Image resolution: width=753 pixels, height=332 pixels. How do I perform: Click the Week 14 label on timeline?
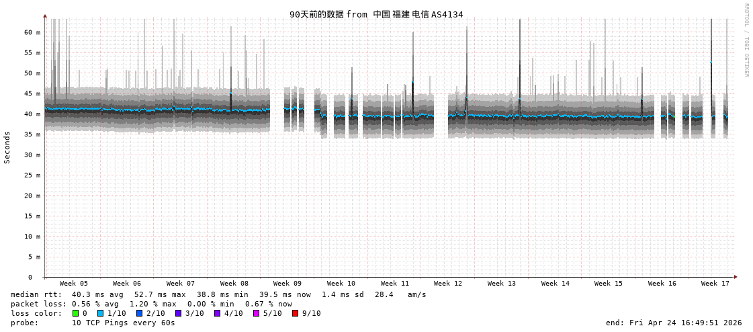pyautogui.click(x=556, y=284)
